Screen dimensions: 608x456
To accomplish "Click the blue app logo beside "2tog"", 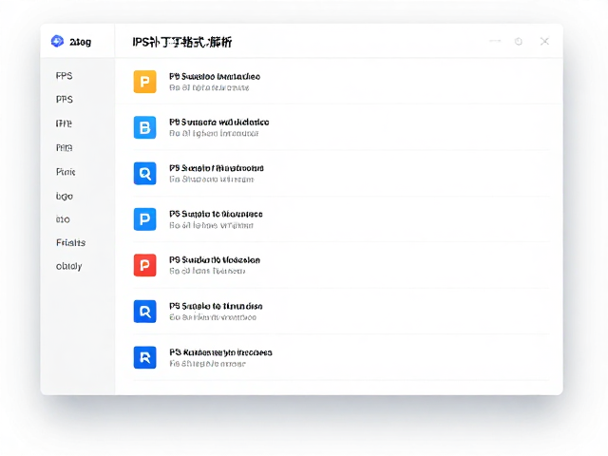I will pos(57,41).
